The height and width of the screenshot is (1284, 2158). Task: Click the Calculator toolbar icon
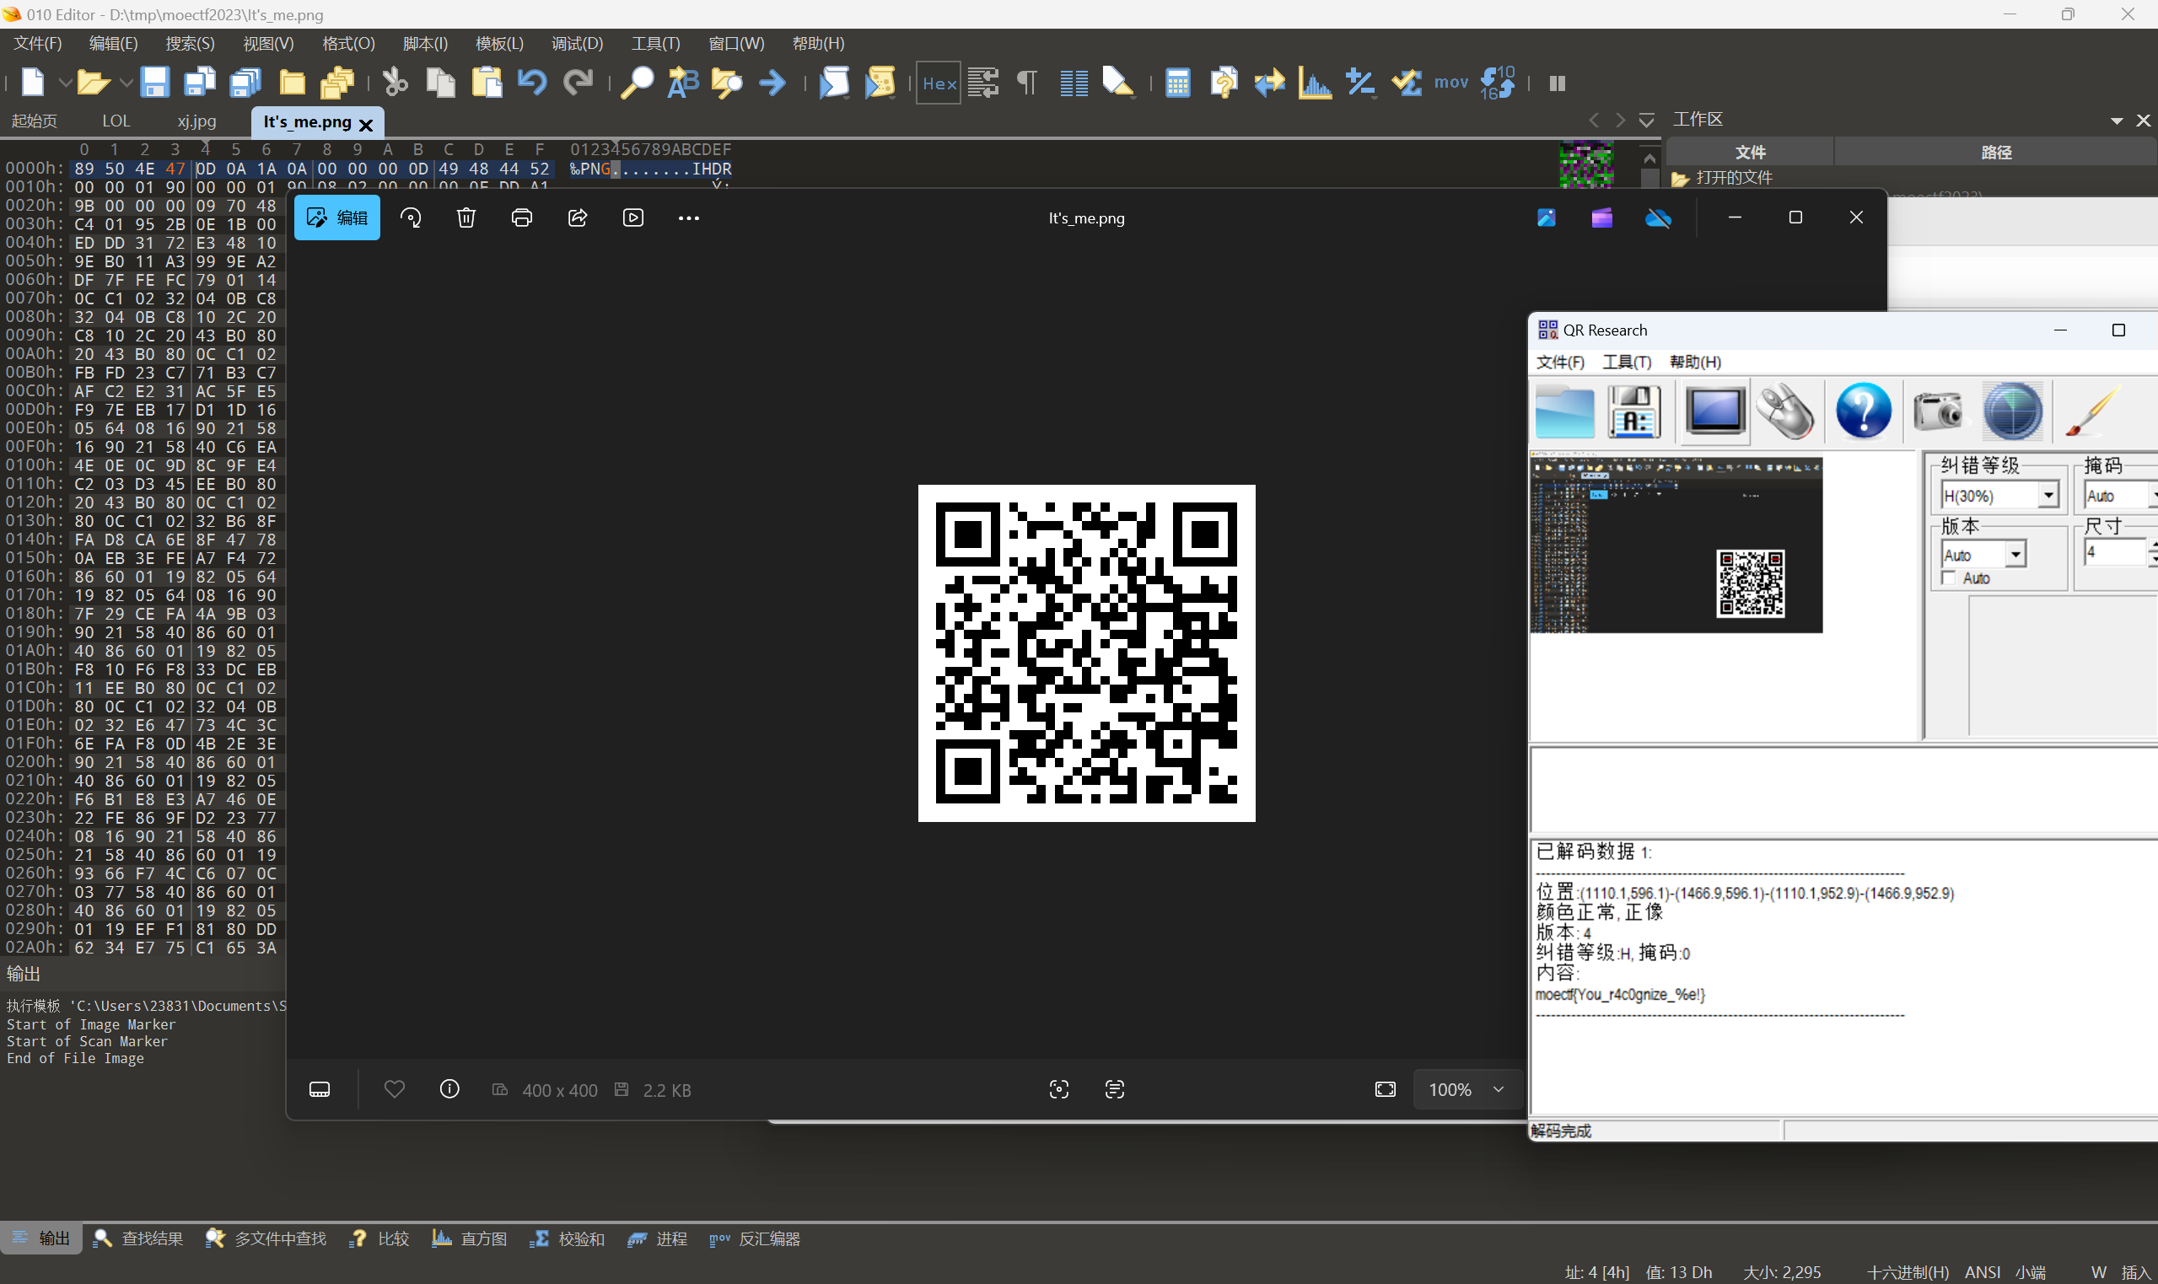[x=1177, y=83]
